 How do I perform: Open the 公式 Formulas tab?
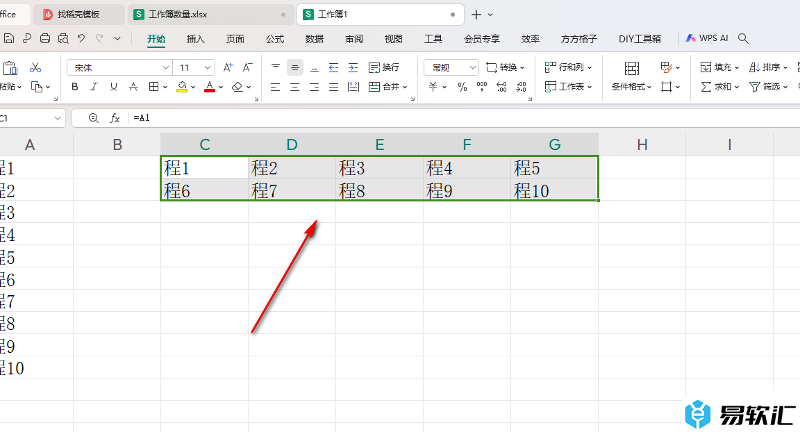pyautogui.click(x=275, y=39)
